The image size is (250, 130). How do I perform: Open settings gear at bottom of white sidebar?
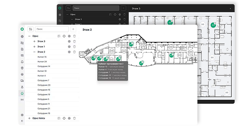tap(22, 115)
